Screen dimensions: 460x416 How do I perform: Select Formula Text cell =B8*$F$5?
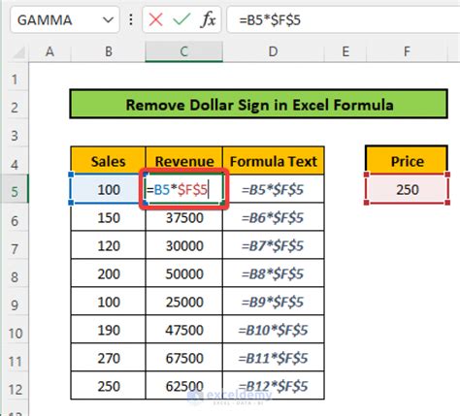tap(274, 273)
